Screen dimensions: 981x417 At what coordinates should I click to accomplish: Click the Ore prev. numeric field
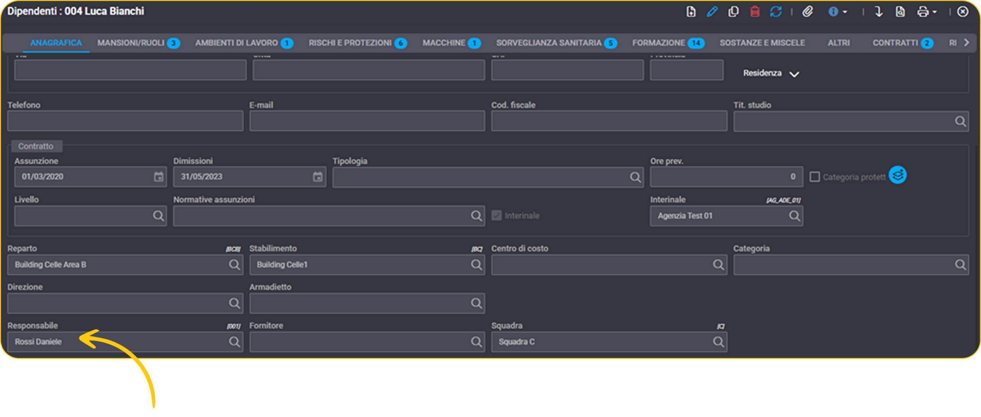point(726,177)
